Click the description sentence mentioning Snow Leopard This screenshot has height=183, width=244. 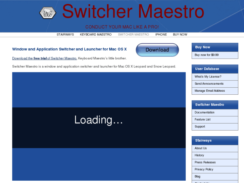pos(94,66)
